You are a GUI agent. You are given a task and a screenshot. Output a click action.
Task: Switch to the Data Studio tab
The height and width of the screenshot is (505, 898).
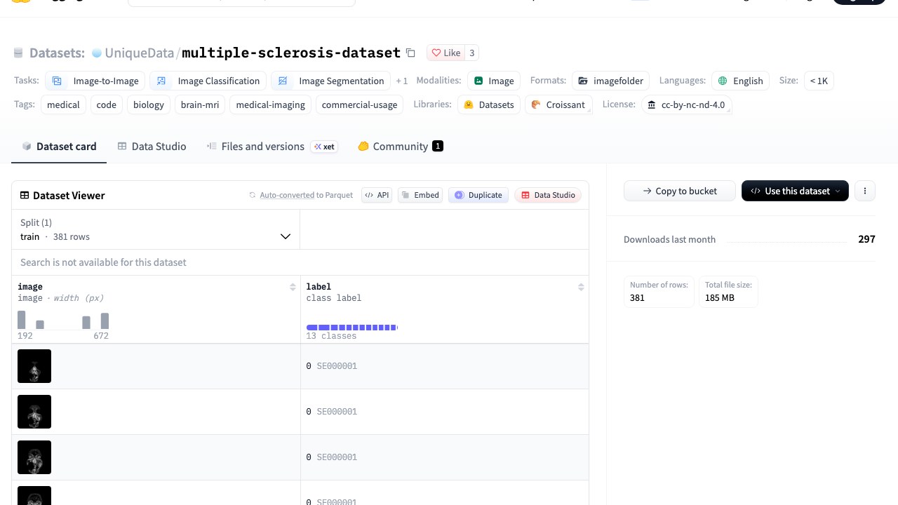tap(152, 146)
